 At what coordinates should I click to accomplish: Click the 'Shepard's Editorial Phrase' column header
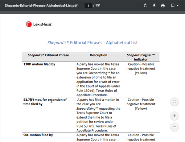(x=48, y=55)
